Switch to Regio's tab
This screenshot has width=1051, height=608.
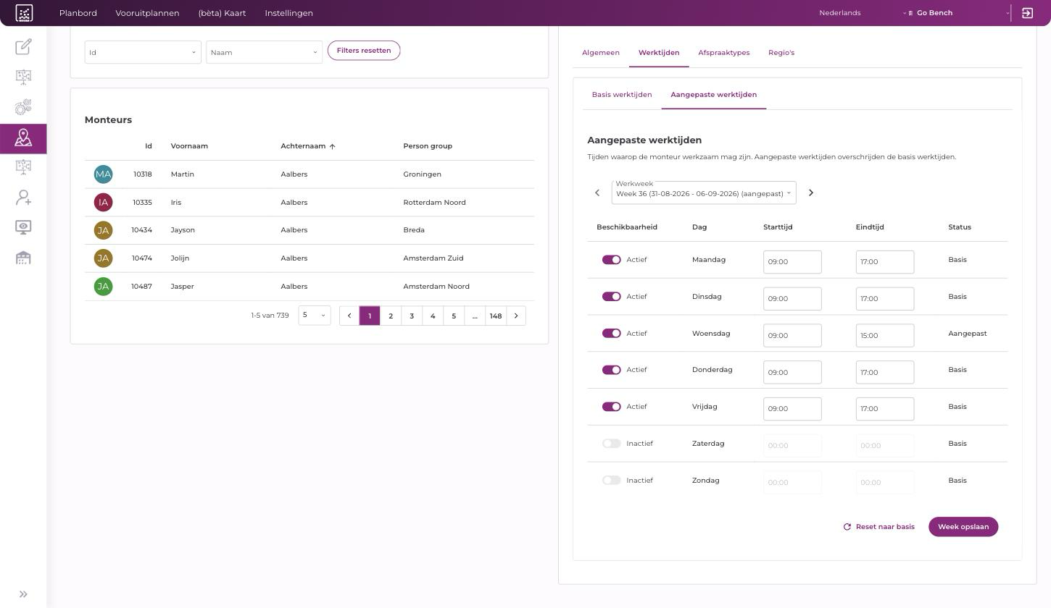coord(781,53)
